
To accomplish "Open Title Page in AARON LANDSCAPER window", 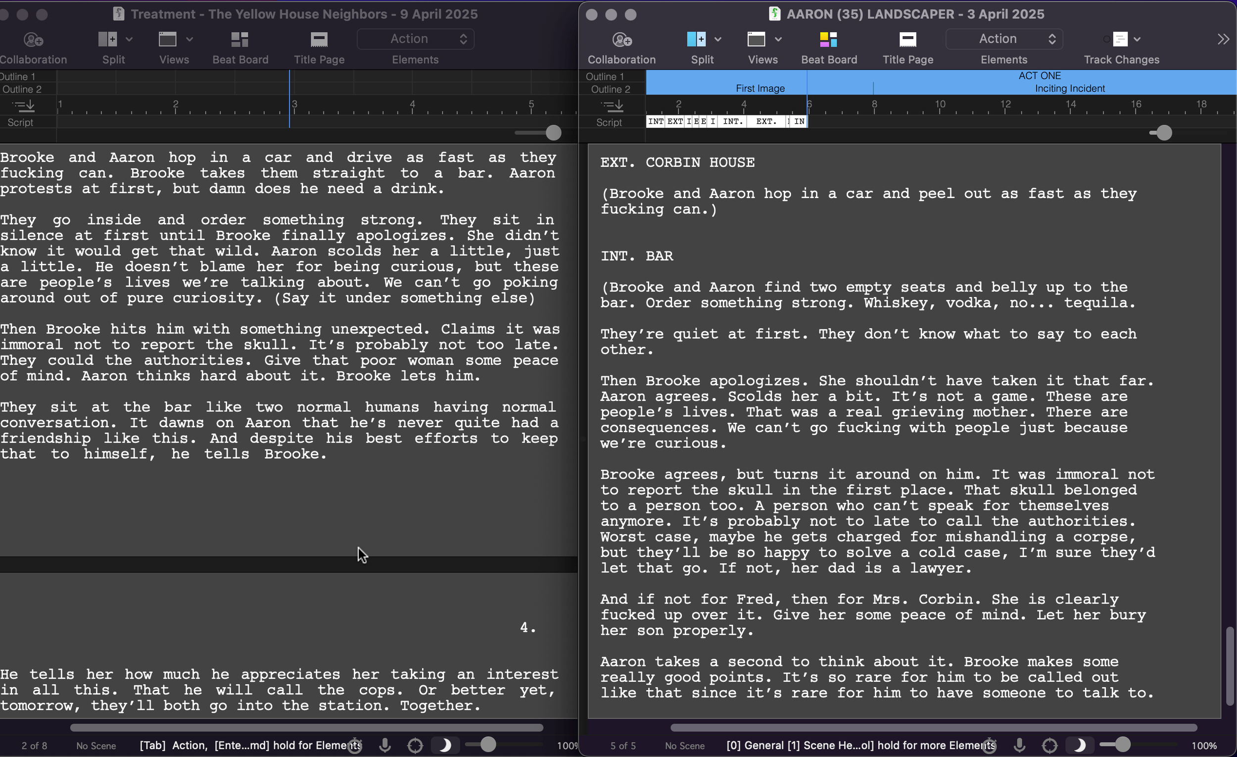I will pos(907,40).
